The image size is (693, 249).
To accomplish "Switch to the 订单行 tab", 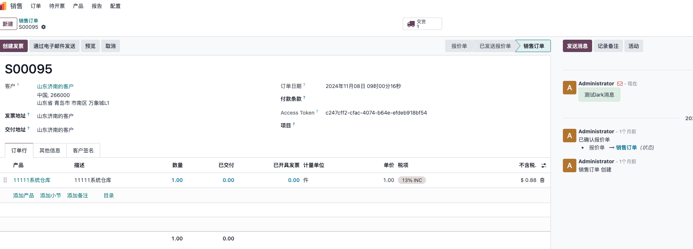I will pos(19,151).
